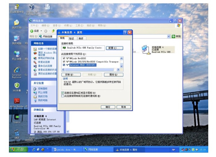Viewport: 216px width, 157px height.
Task: Click the 修复此连接 link
Action: 44,62
